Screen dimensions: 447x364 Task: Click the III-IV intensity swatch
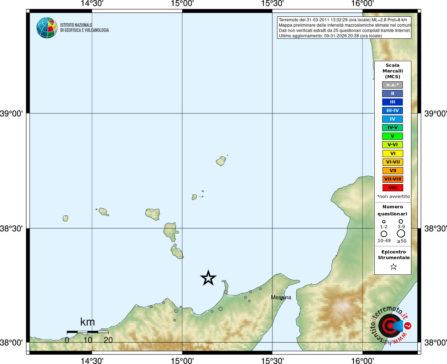[x=393, y=111]
